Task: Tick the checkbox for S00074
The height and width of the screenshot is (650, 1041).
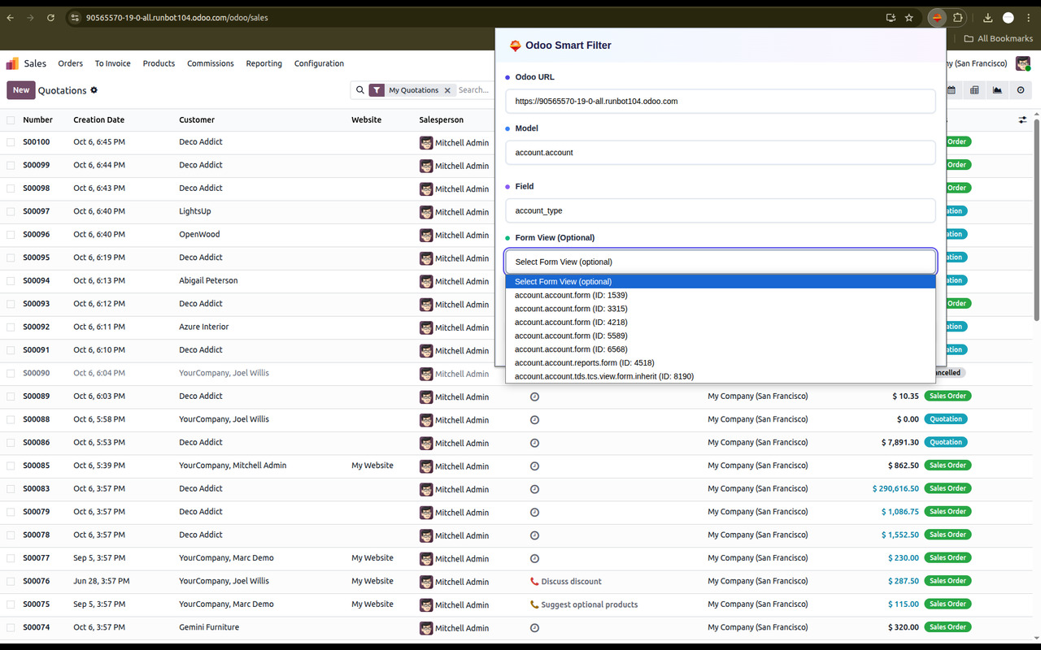Action: click(x=11, y=628)
